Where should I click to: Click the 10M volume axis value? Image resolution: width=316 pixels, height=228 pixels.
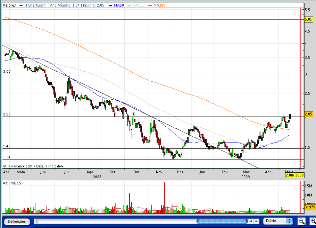pyautogui.click(x=309, y=195)
